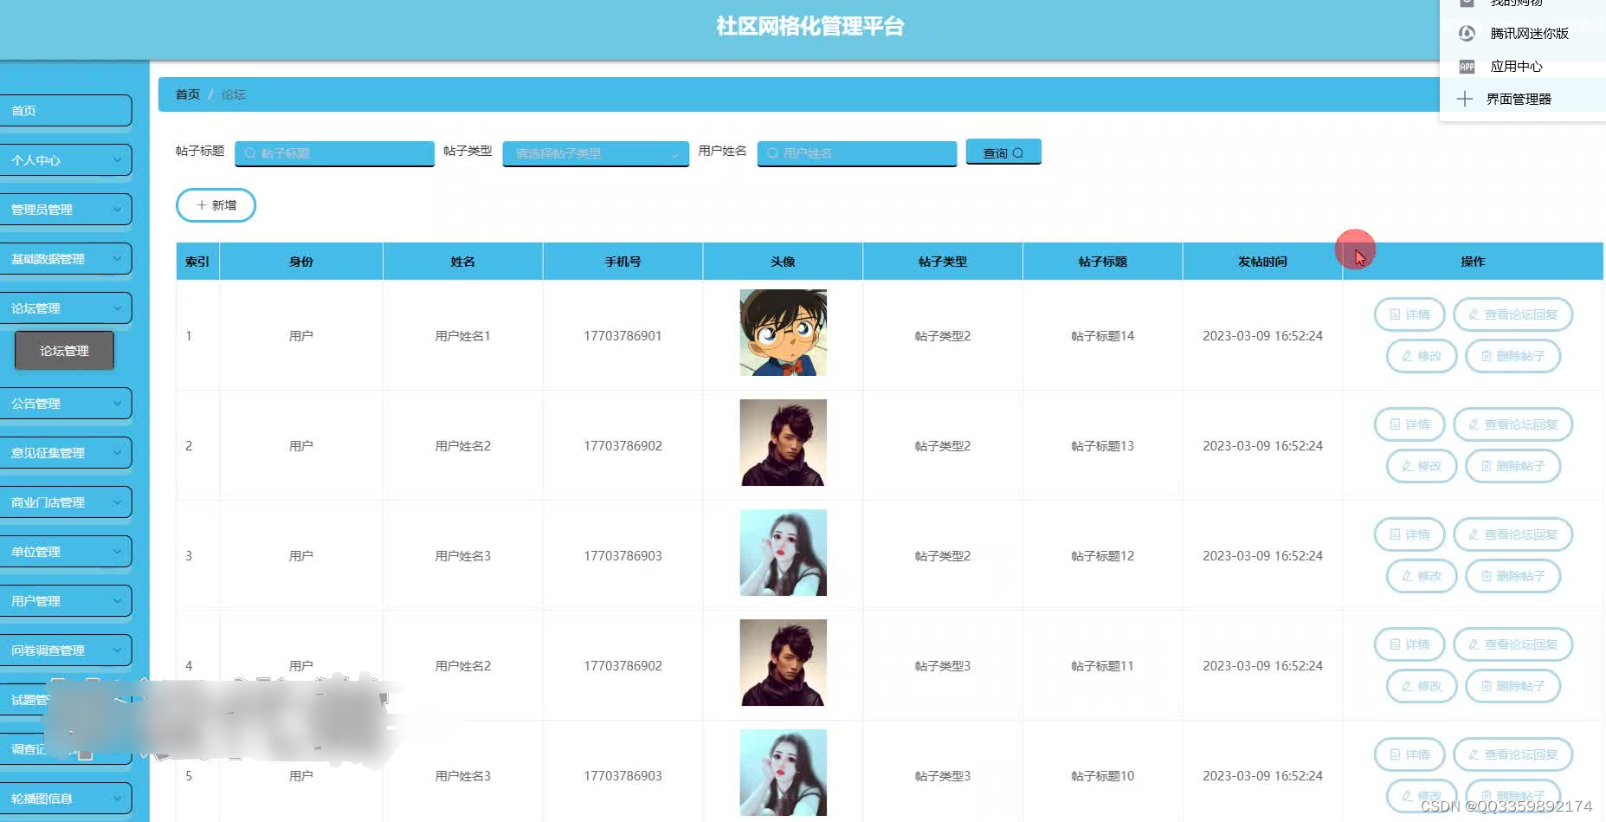Click the 新增 add button

pyautogui.click(x=216, y=205)
